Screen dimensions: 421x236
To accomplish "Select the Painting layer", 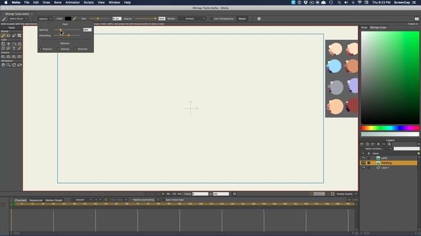I will 389,163.
